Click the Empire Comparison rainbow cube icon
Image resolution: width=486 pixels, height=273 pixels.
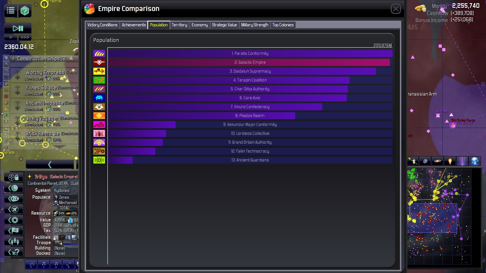[89, 9]
